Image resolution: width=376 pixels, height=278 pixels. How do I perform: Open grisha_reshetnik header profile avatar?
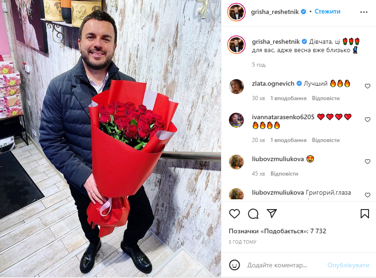(x=236, y=12)
